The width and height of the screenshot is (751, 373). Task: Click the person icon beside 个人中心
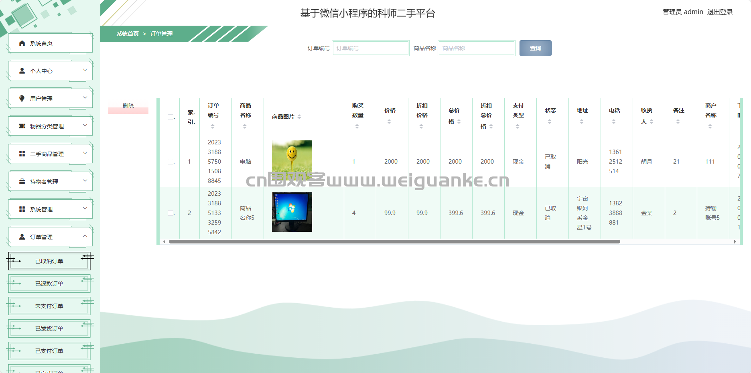[22, 71]
